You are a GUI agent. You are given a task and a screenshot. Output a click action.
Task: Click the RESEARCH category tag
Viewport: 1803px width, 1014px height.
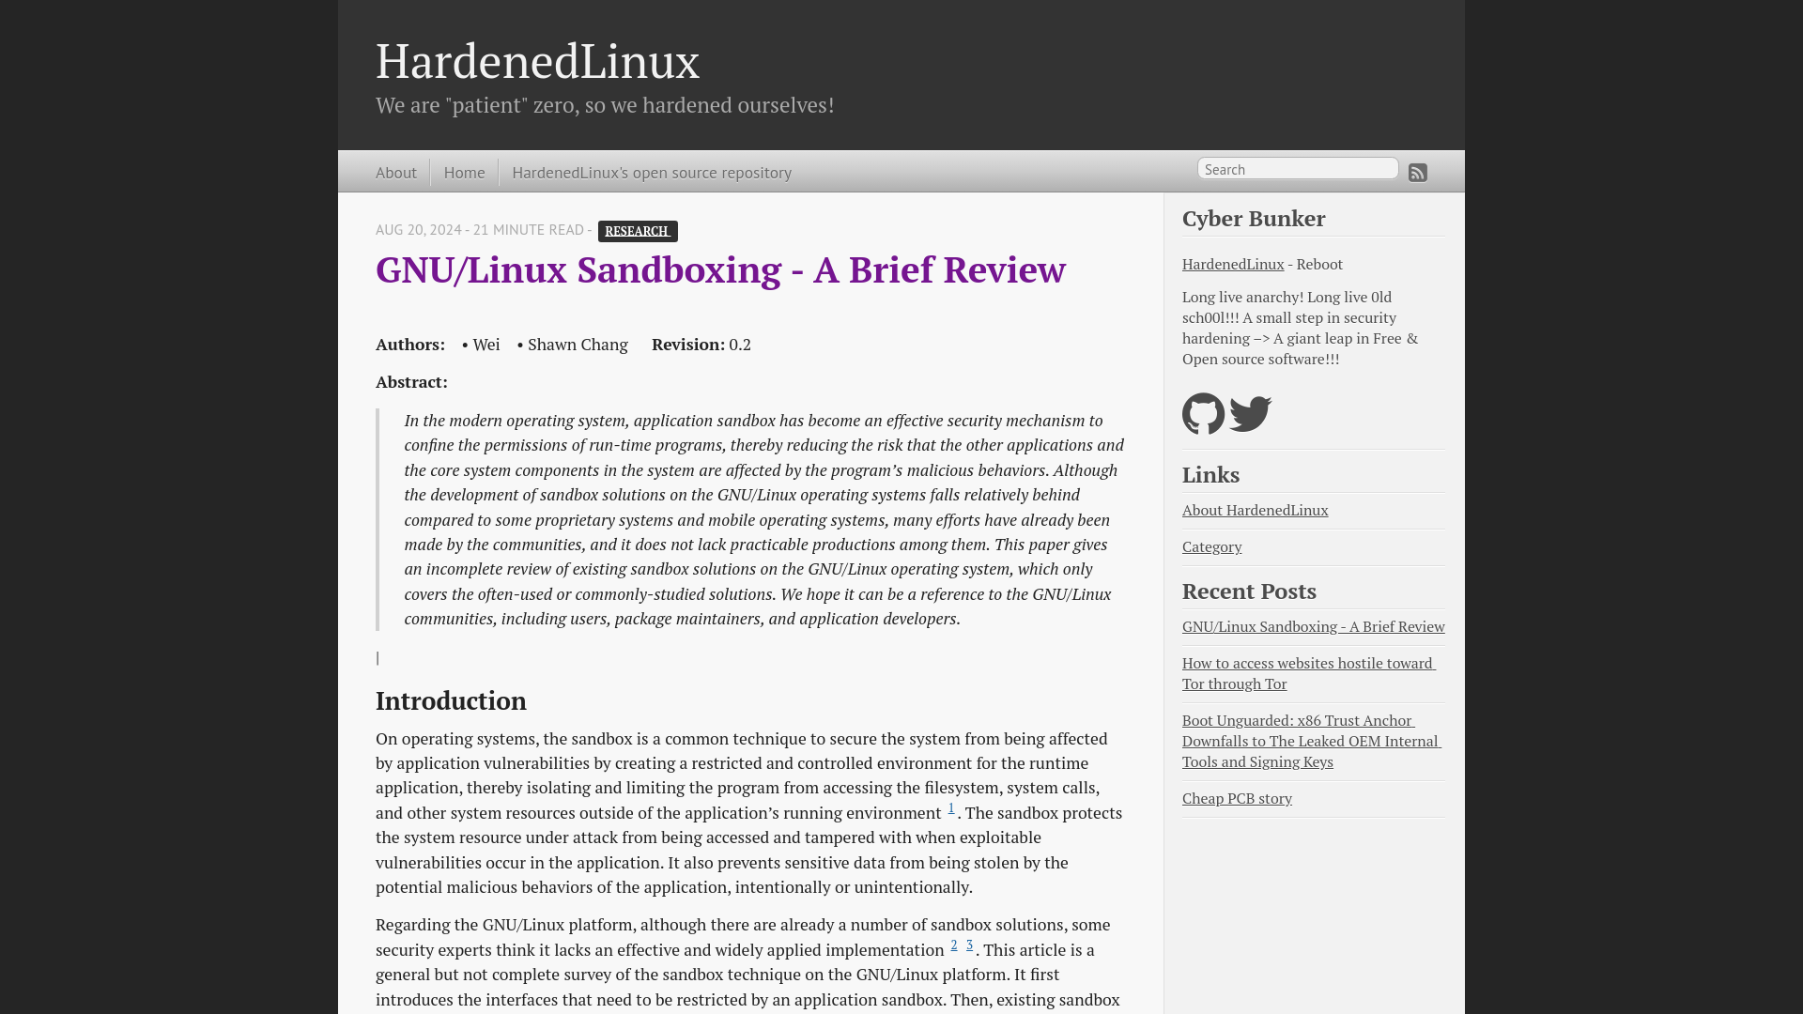click(x=637, y=230)
